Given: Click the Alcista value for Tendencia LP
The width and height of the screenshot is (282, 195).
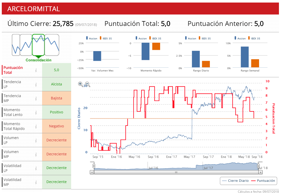Looking at the screenshot, I should pos(56,84).
